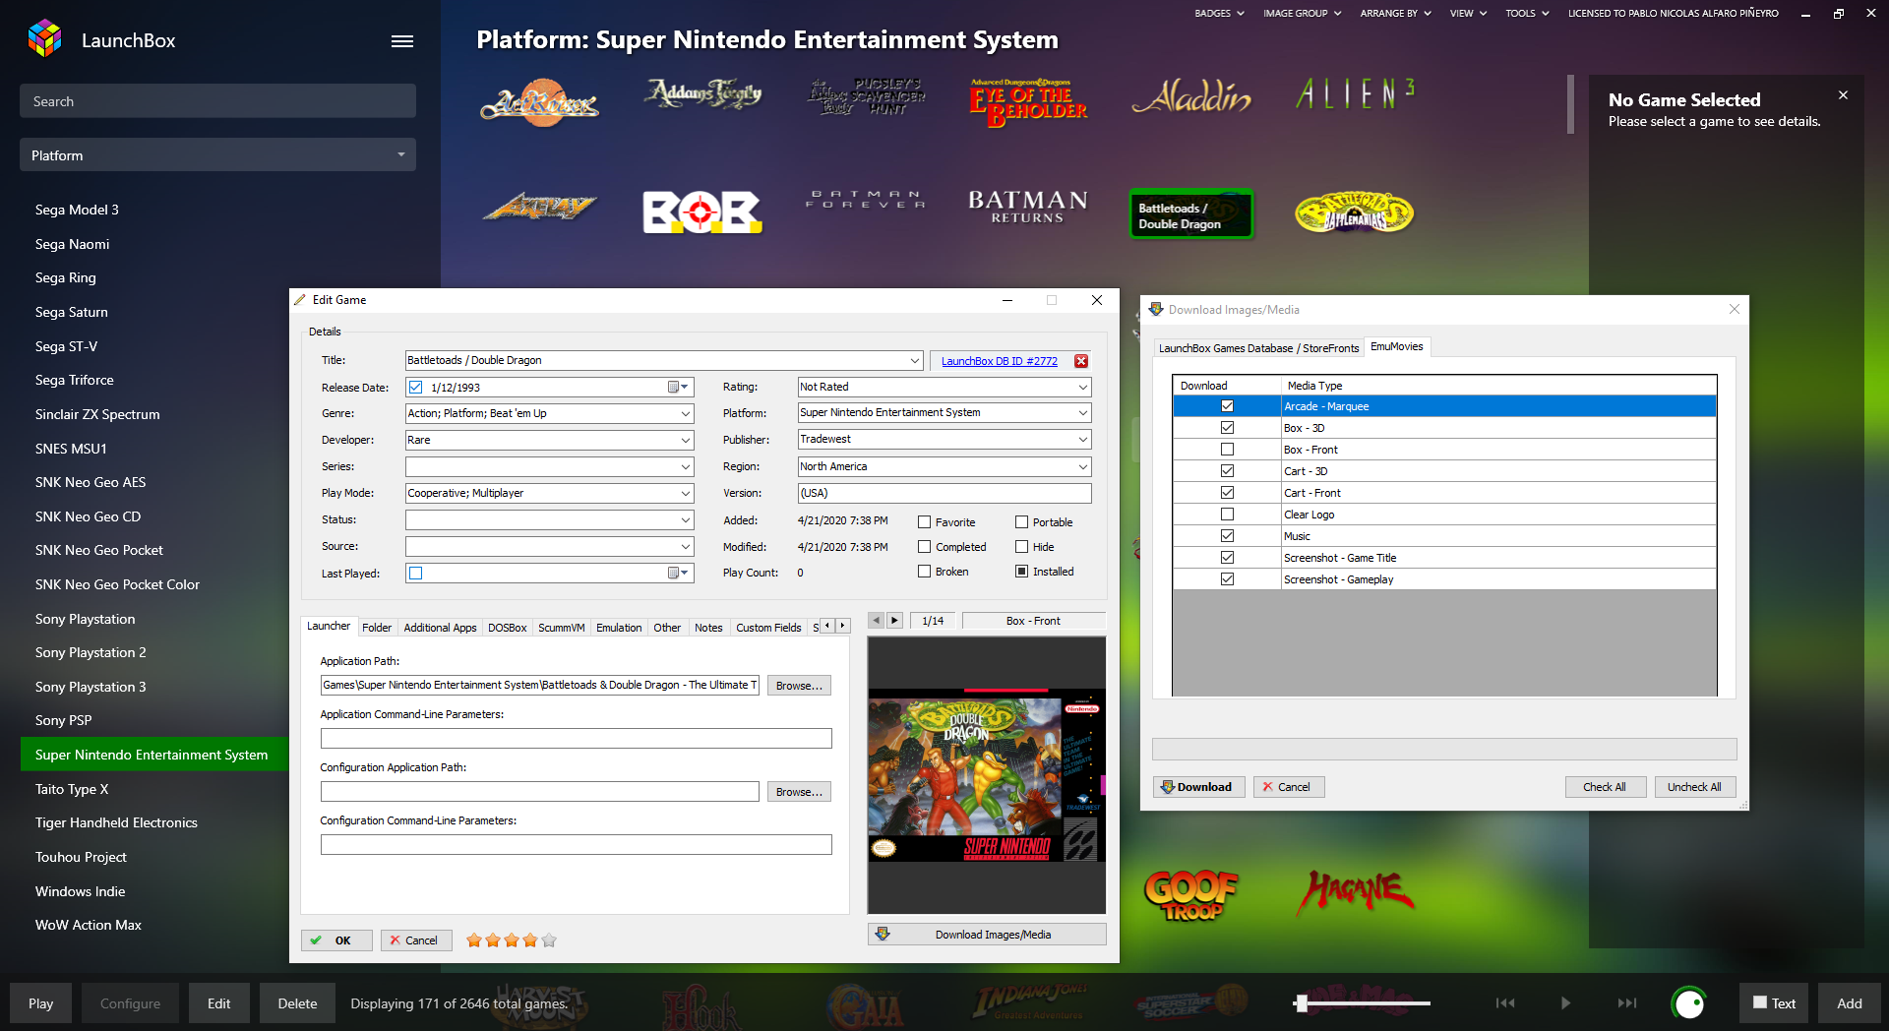This screenshot has width=1889, height=1031.
Task: Open the Badges menu
Action: 1219,14
